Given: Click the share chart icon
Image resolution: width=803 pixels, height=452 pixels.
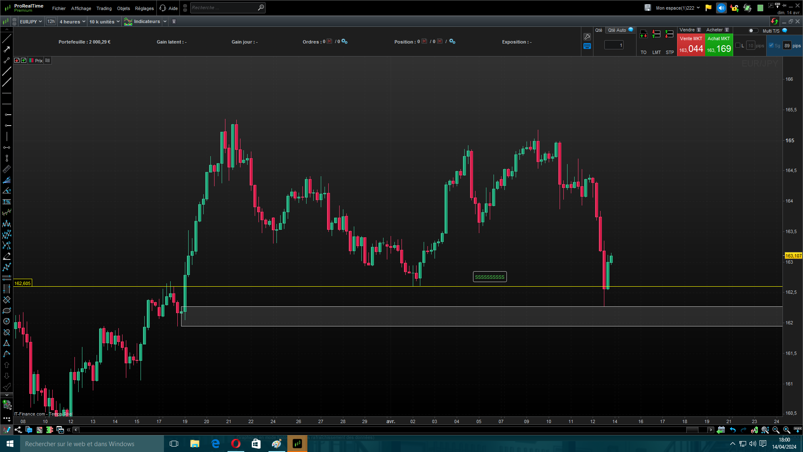Looking at the screenshot, I should (18, 430).
